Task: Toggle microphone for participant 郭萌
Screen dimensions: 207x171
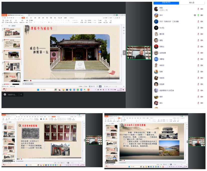Action: [x=198, y=9]
